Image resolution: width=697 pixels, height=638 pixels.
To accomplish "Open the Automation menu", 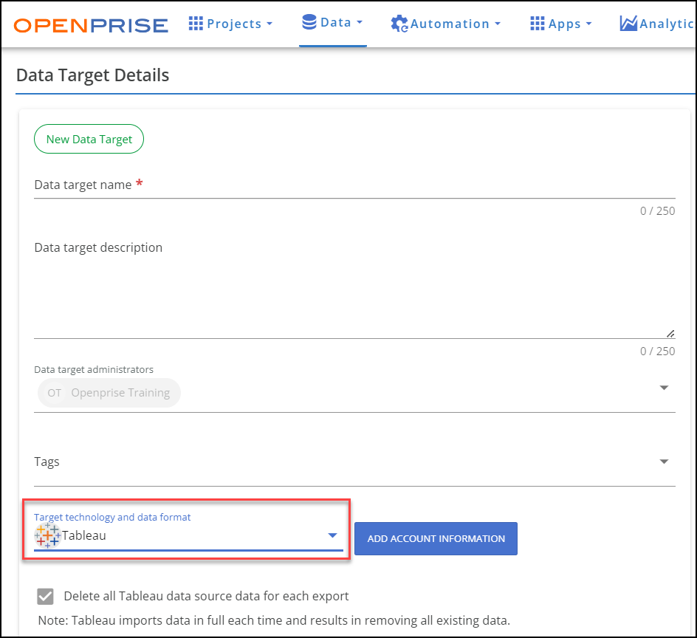I will click(x=446, y=24).
